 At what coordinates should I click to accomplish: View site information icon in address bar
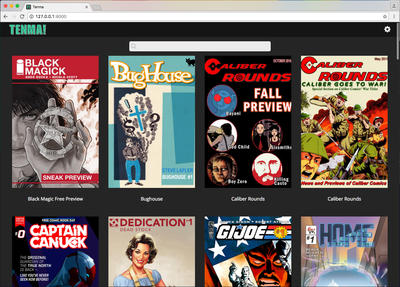32,17
